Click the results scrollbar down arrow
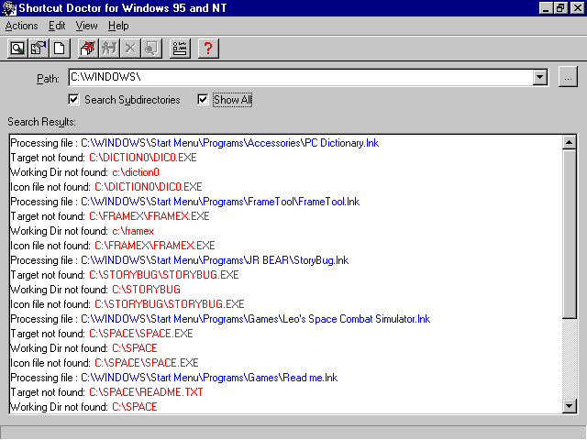The image size is (587, 440). tap(569, 405)
